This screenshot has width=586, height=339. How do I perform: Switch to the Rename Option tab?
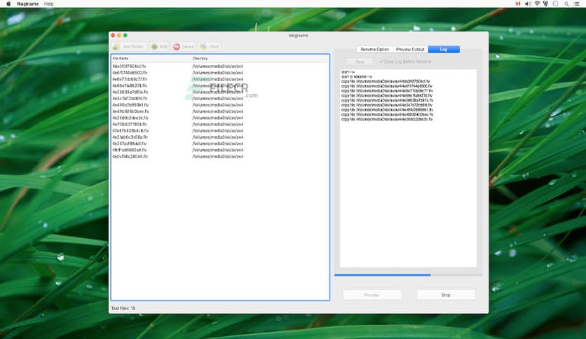(x=374, y=50)
